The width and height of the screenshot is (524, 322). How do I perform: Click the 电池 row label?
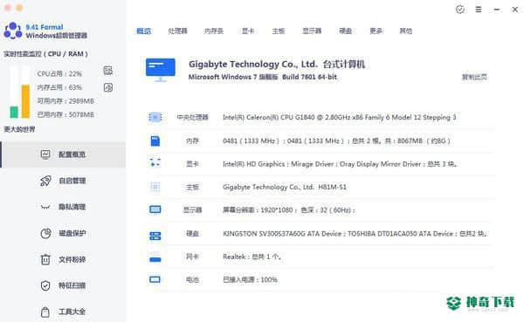192,280
